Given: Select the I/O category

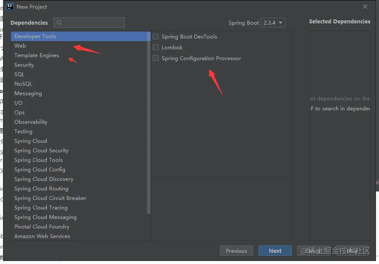Looking at the screenshot, I should click(79, 103).
